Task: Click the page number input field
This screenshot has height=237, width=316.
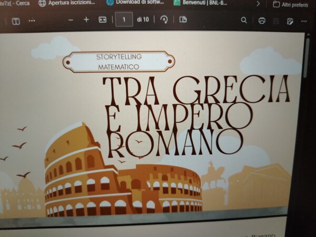Action: click(x=124, y=19)
